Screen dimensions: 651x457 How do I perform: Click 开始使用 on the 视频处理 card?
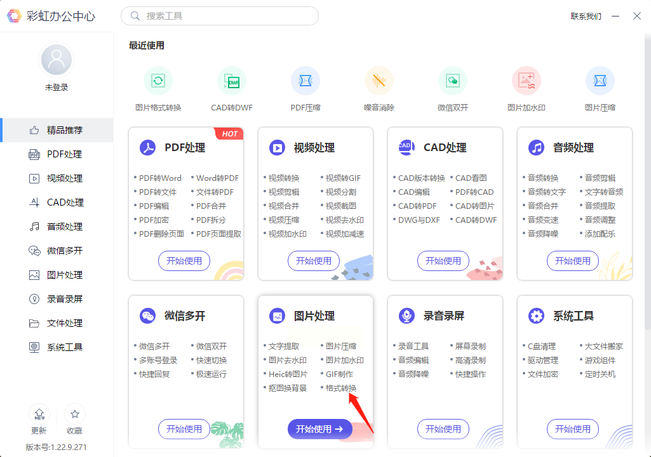tap(314, 261)
